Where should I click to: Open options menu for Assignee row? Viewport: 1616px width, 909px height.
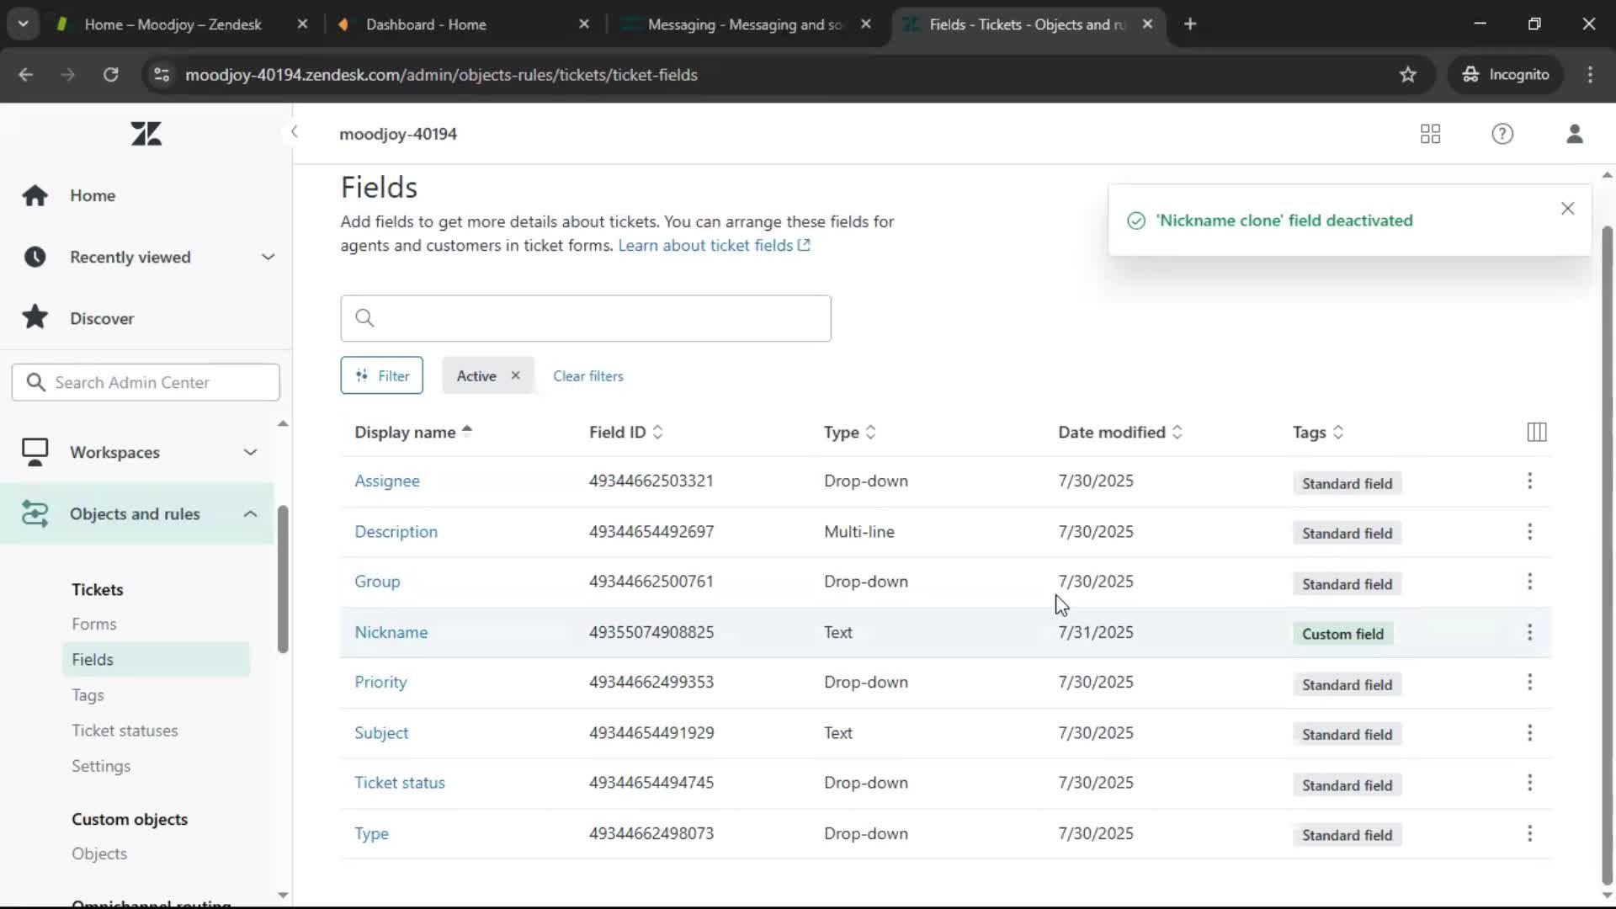point(1529,481)
